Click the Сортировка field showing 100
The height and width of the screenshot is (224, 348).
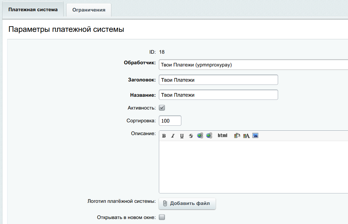(170, 121)
